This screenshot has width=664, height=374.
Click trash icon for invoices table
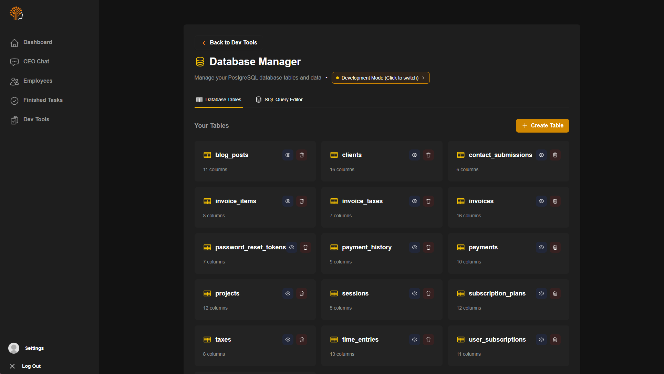pyautogui.click(x=555, y=201)
